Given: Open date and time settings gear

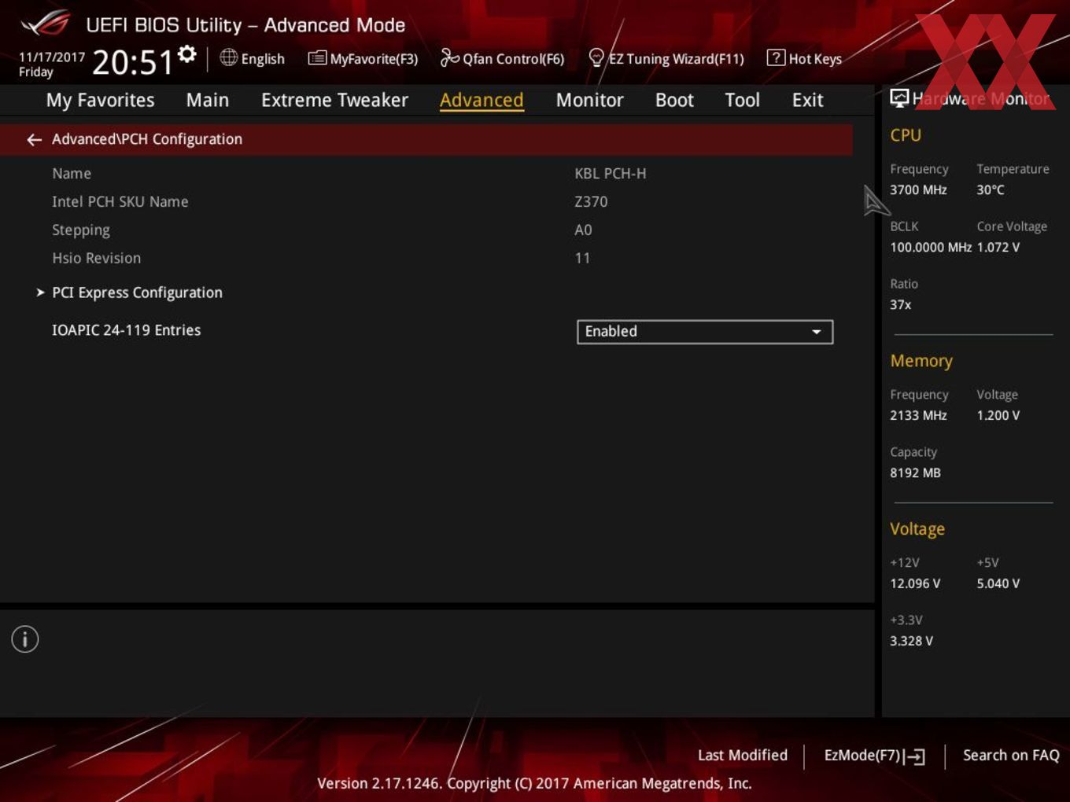Looking at the screenshot, I should tap(187, 53).
